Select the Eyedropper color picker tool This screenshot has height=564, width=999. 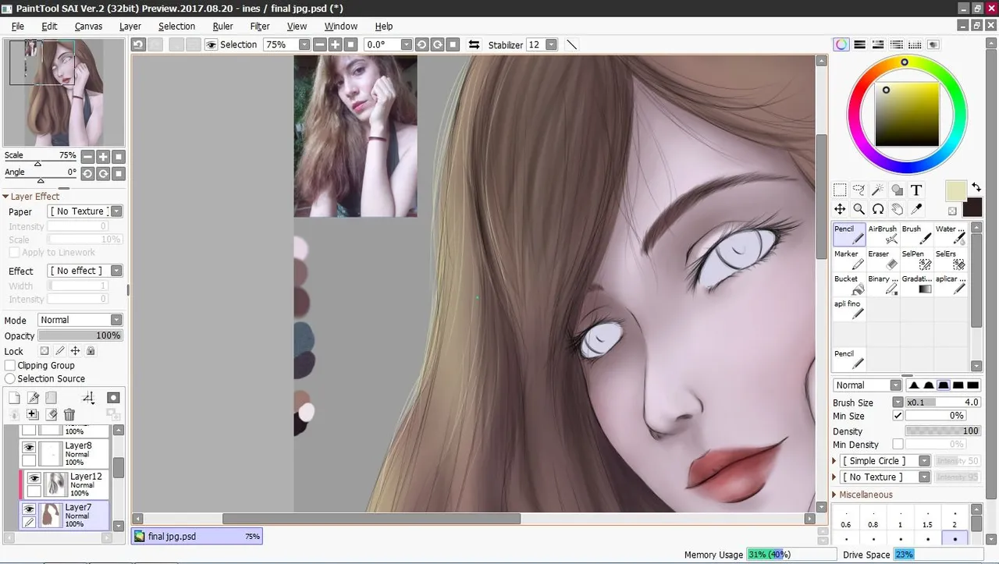pos(916,209)
